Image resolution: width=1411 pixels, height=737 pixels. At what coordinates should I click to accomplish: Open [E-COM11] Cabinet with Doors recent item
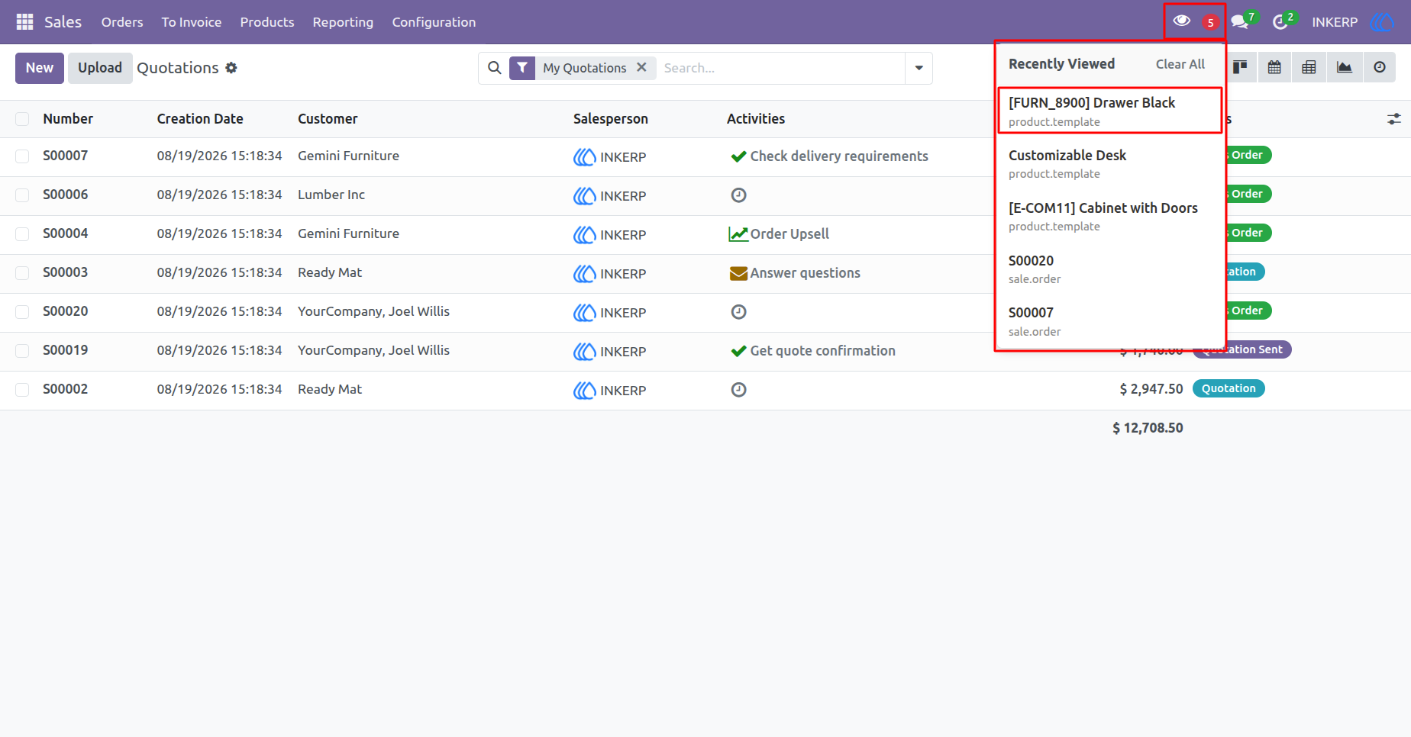coord(1110,216)
